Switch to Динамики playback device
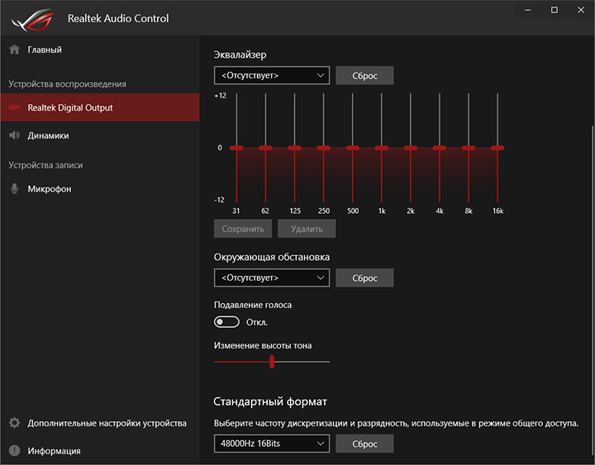Screen dimensions: 595x465 [x=100, y=135]
